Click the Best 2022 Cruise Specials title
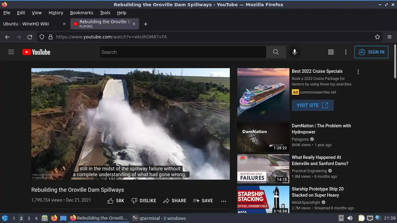 [x=317, y=71]
